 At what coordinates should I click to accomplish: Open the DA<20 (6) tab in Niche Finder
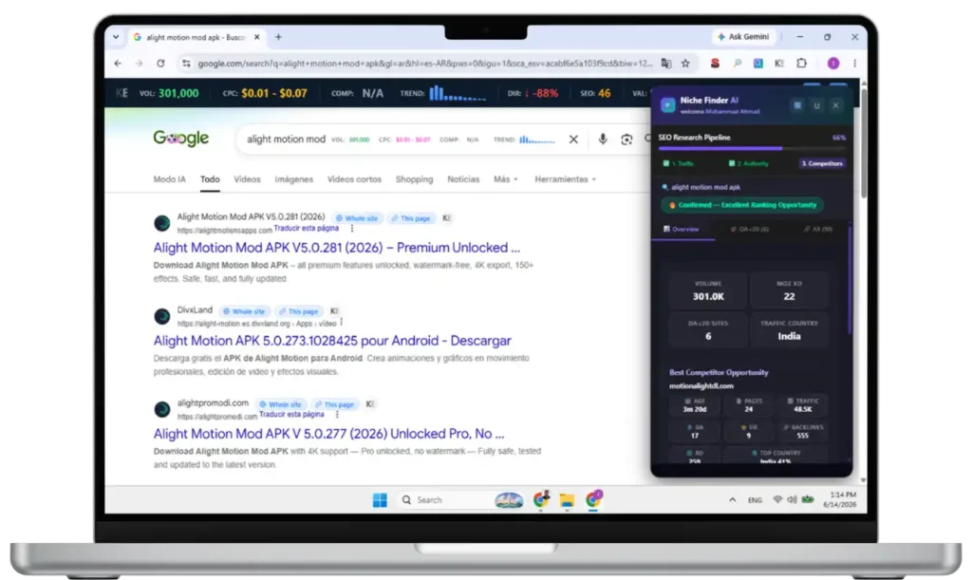750,229
